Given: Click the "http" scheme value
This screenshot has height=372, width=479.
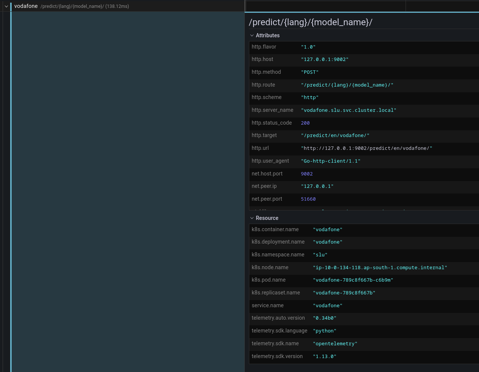Looking at the screenshot, I should 310,98.
